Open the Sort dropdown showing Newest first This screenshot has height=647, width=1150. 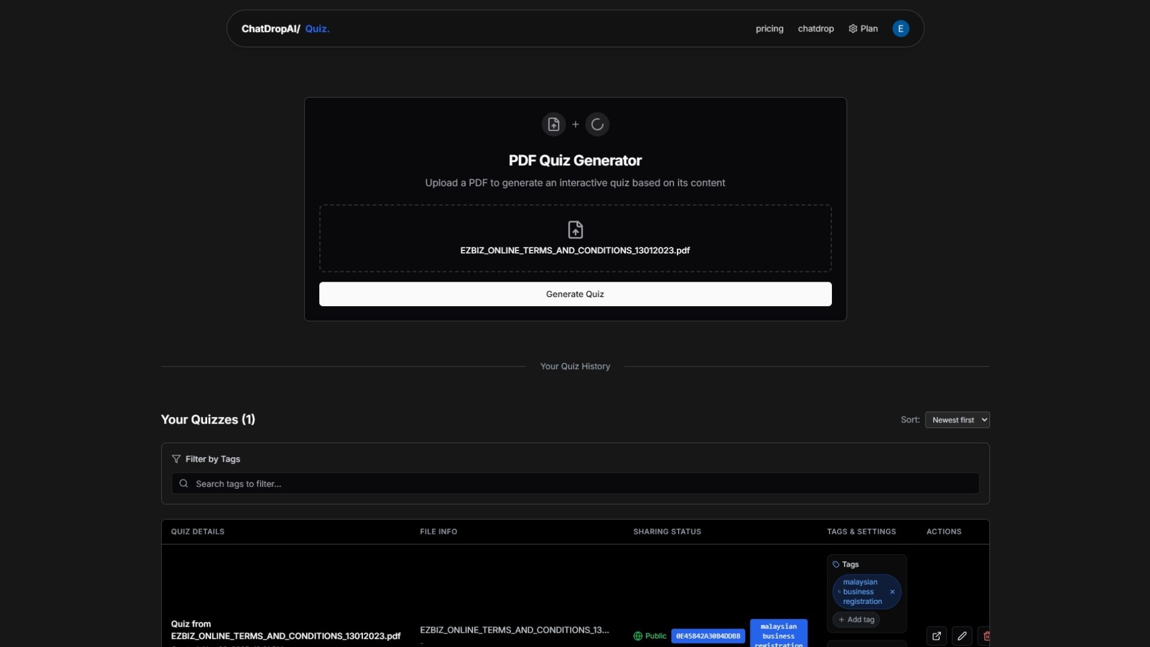[958, 419]
